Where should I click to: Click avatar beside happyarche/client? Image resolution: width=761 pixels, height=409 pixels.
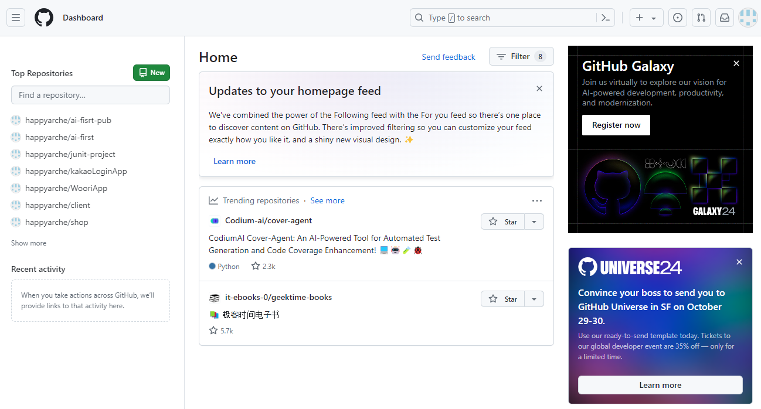(16, 205)
